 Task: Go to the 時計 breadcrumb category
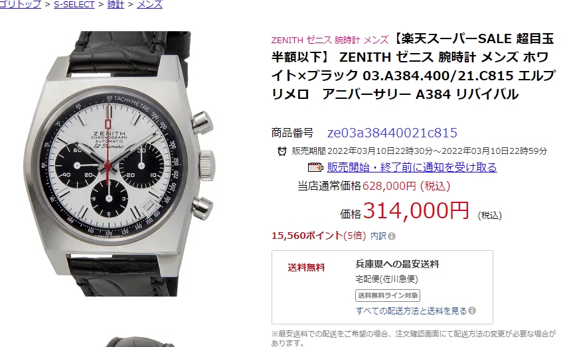pos(116,5)
